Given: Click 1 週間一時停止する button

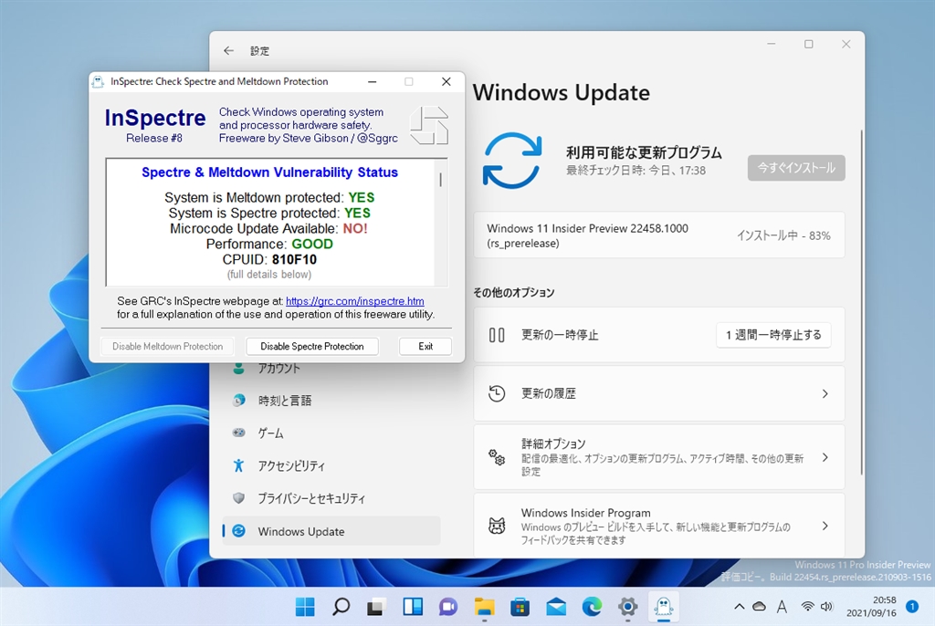Looking at the screenshot, I should [773, 335].
